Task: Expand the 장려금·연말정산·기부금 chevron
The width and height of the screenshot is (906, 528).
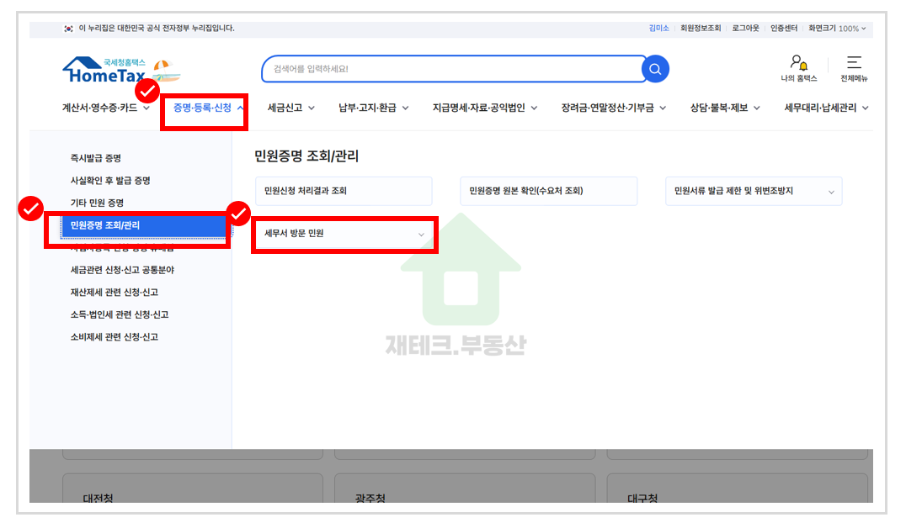Action: (664, 108)
